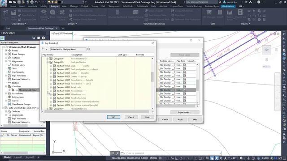Open Volumes Dashboard in the ribbon

point(117,14)
